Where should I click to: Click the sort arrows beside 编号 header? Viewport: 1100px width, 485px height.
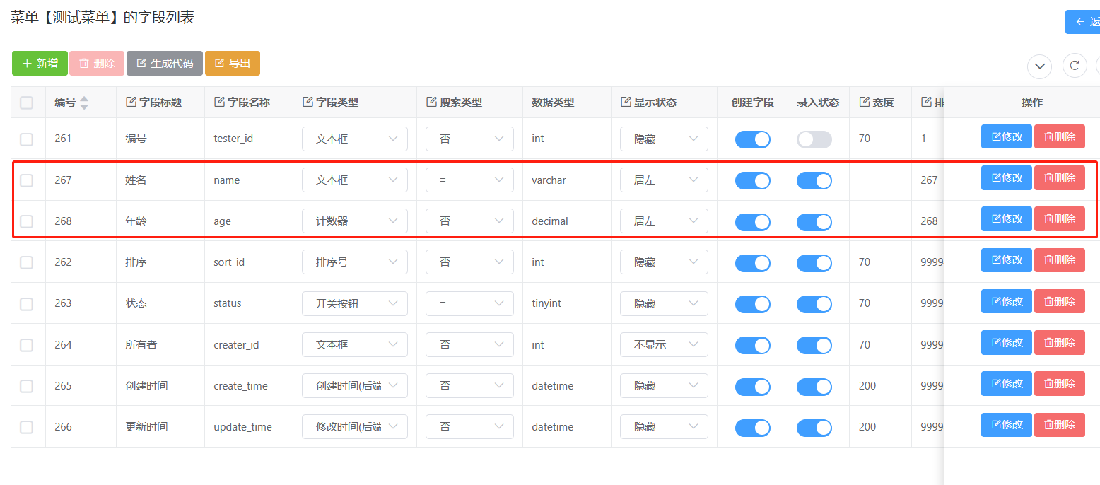[x=84, y=103]
